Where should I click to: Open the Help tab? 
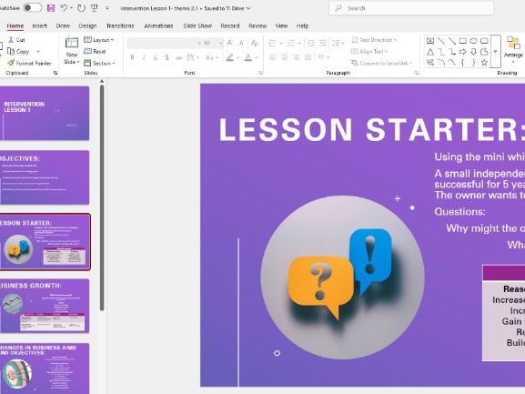pyautogui.click(x=302, y=25)
